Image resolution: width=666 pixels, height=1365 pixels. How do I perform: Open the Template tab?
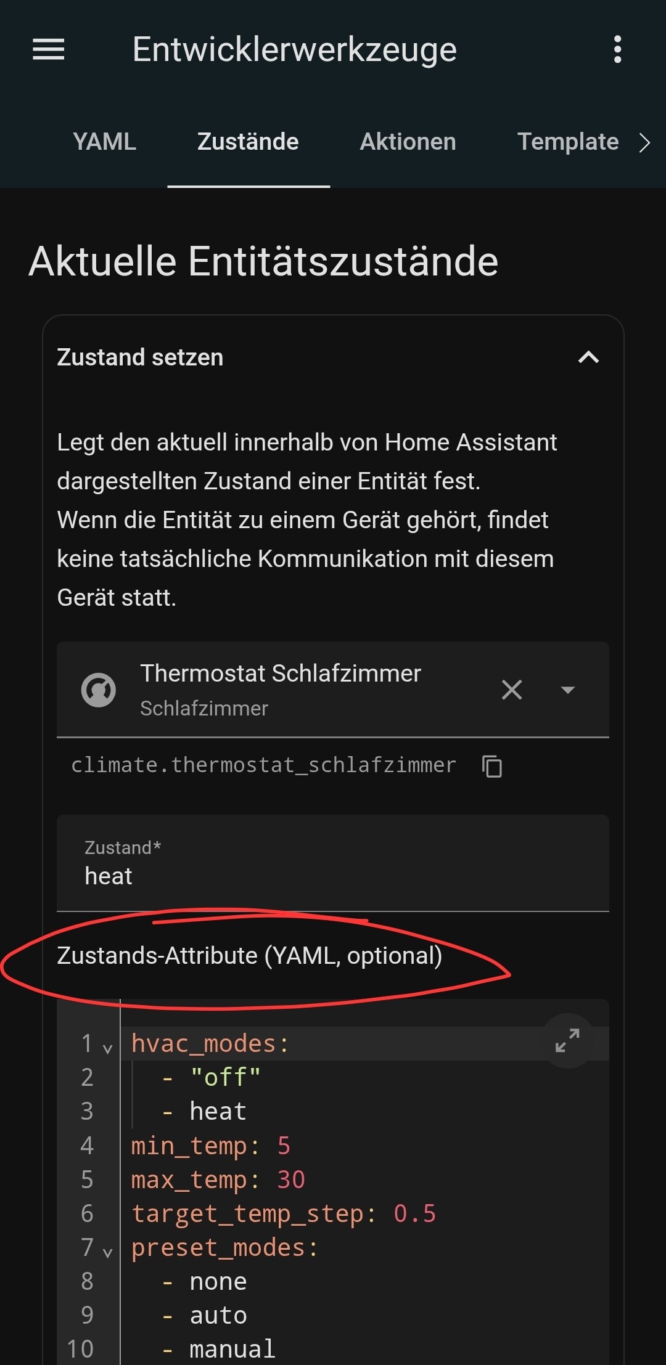click(x=567, y=142)
